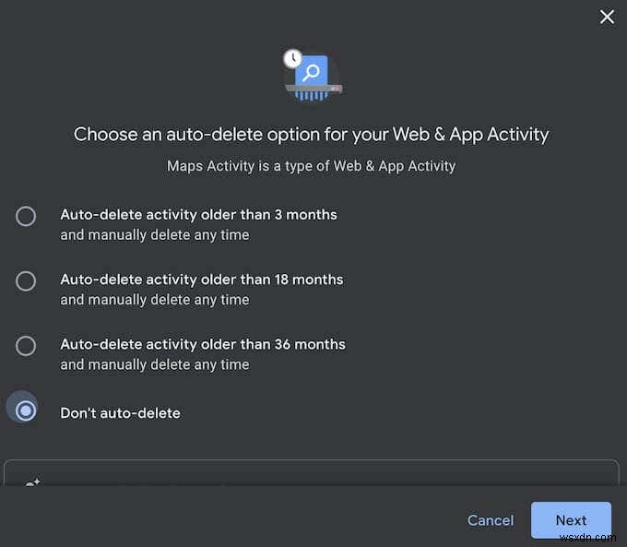Screen dimensions: 627x547
Task: Click the magnifying glass in the shredder illustration
Action: (313, 71)
